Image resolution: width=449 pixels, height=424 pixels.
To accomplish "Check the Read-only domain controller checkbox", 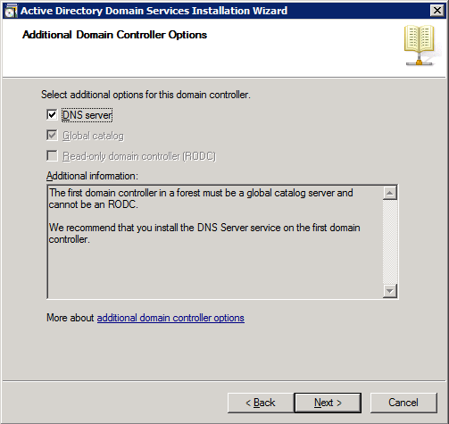I will [52, 155].
